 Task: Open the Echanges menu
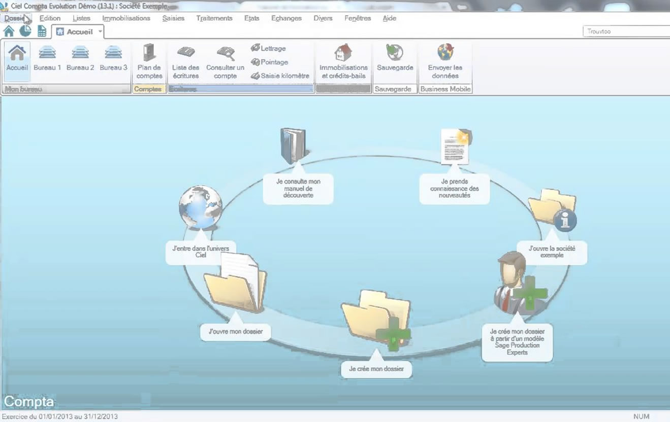click(286, 18)
